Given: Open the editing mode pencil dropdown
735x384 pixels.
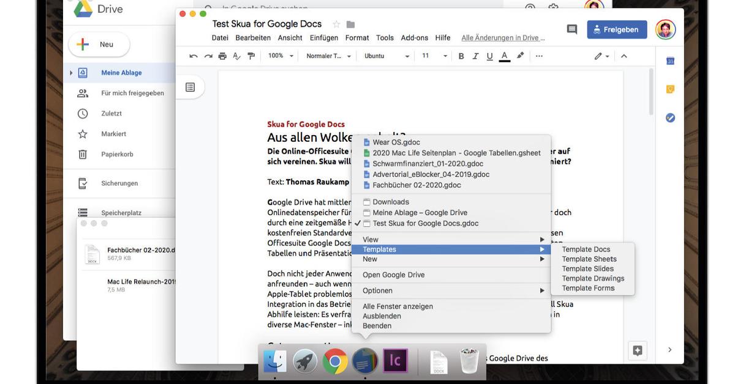Looking at the screenshot, I should (601, 56).
